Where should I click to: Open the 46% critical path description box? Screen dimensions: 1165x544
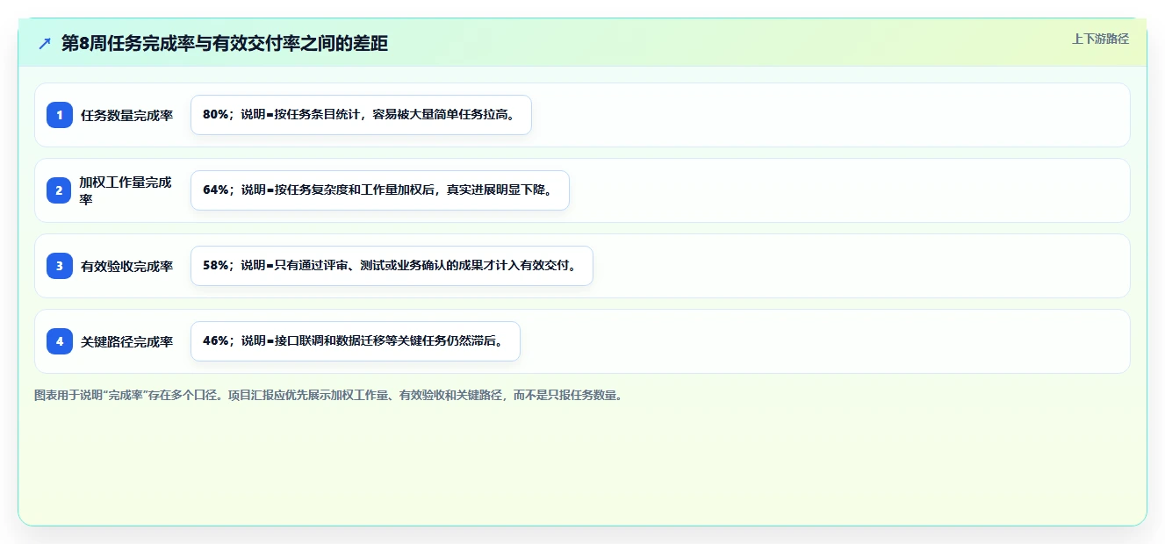coord(356,341)
